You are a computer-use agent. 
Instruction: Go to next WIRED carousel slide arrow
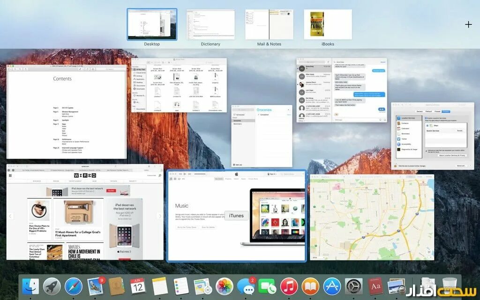point(159,216)
